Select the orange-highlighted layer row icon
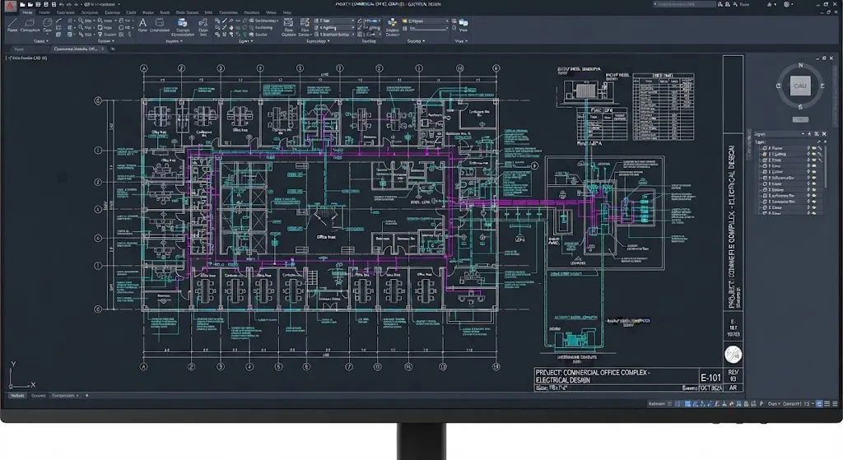The width and height of the screenshot is (843, 460). pos(765,154)
